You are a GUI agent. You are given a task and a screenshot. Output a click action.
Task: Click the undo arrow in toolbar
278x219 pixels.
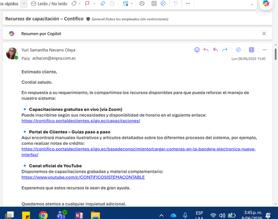pyautogui.click(x=176, y=3)
